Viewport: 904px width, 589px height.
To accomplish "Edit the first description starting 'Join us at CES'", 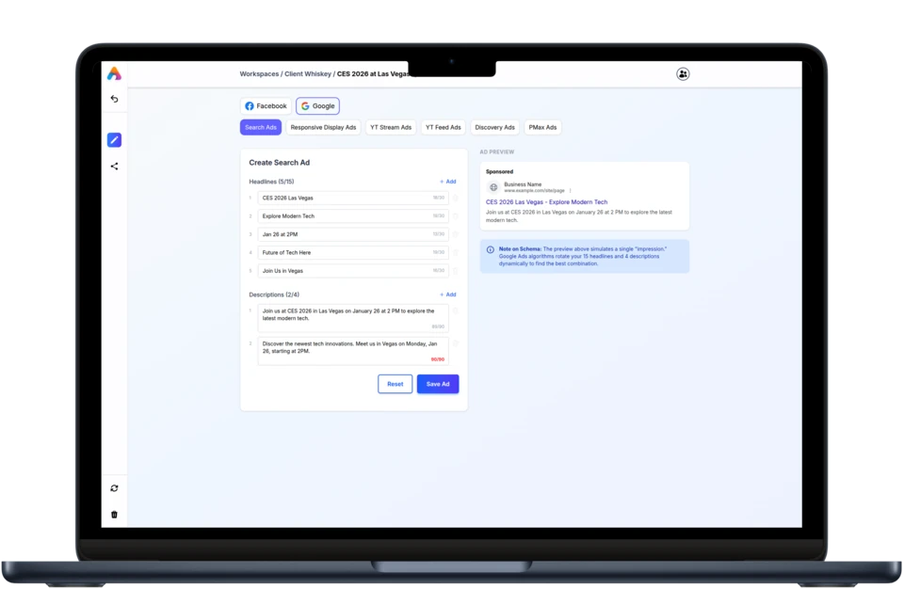I will 353,318.
